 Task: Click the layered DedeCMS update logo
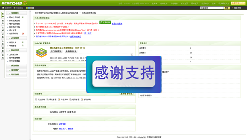pyautogui.click(x=41, y=53)
